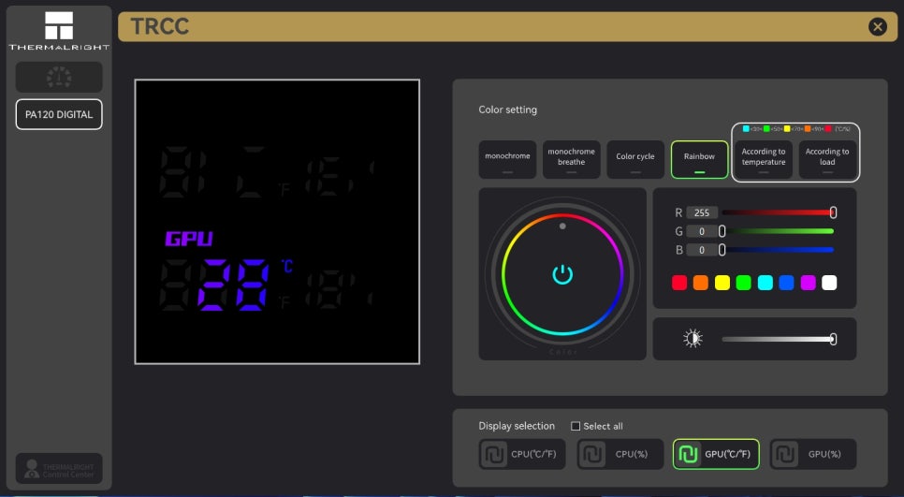Close the TRCC panel with X icon
This screenshot has height=497, width=904.
877,27
